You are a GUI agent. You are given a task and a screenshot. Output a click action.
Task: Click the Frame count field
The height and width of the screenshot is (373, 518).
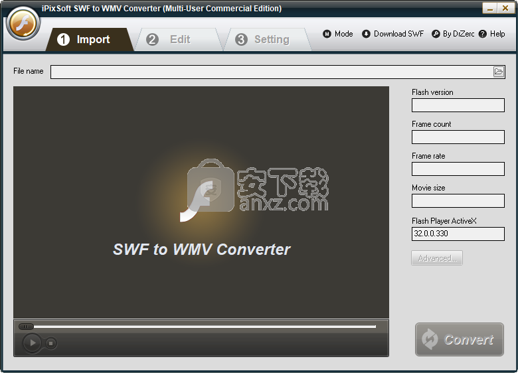tap(458, 137)
